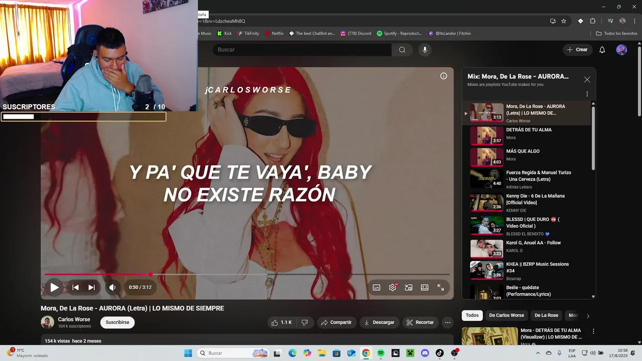This screenshot has width=642, height=361.
Task: Skip to previous video in player
Action: [x=75, y=287]
